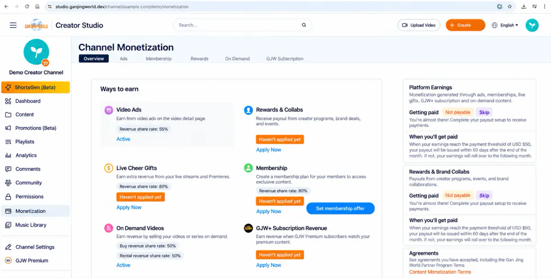The image size is (551, 278).
Task: Click Not payable badge in Platform Earnings
Action: click(458, 112)
